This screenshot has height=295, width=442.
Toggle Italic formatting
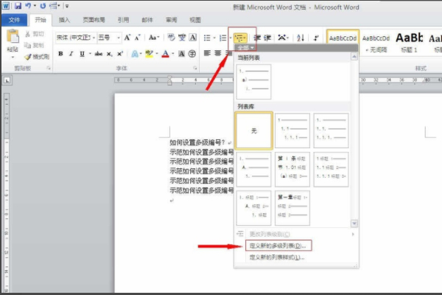click(71, 53)
